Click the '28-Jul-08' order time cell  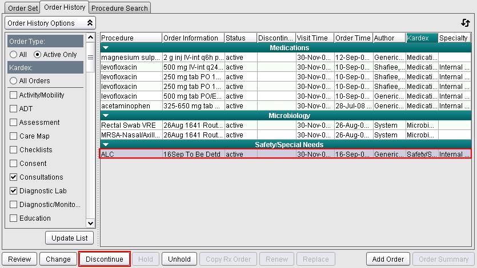pos(354,106)
